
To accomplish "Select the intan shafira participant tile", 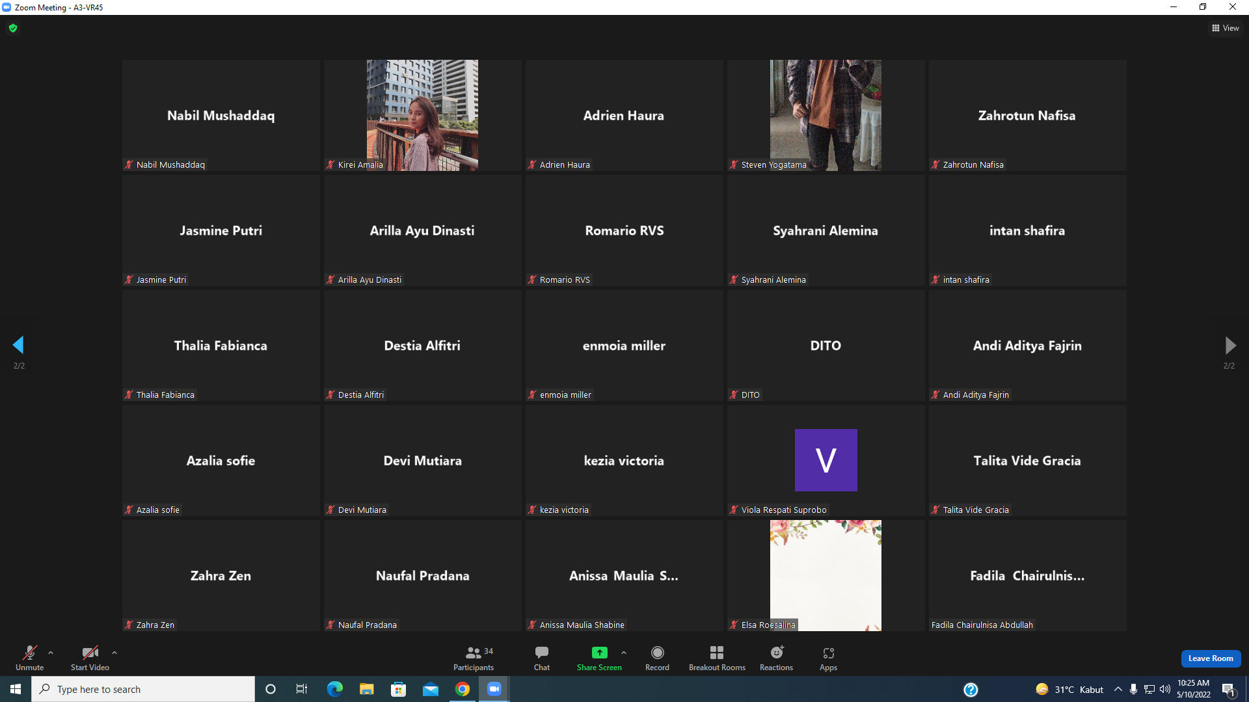I will [1027, 230].
